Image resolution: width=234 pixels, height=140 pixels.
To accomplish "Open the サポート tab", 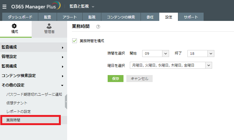I will point(191,17).
